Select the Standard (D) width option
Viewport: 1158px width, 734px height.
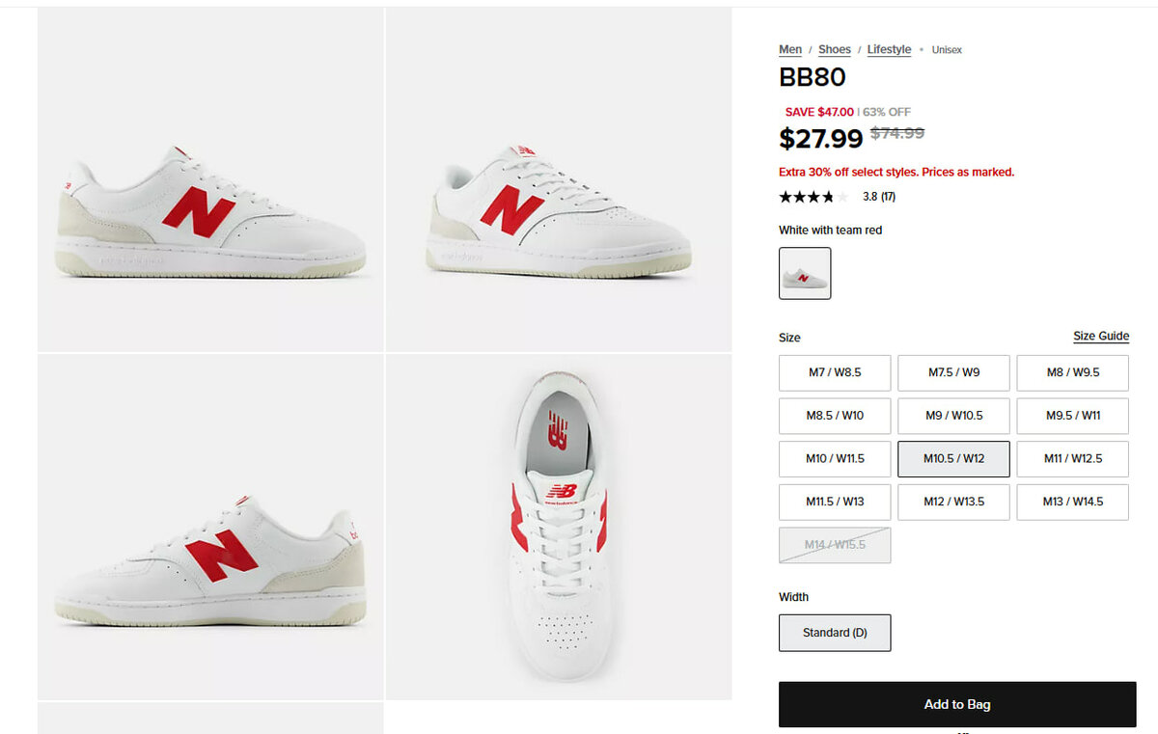835,633
